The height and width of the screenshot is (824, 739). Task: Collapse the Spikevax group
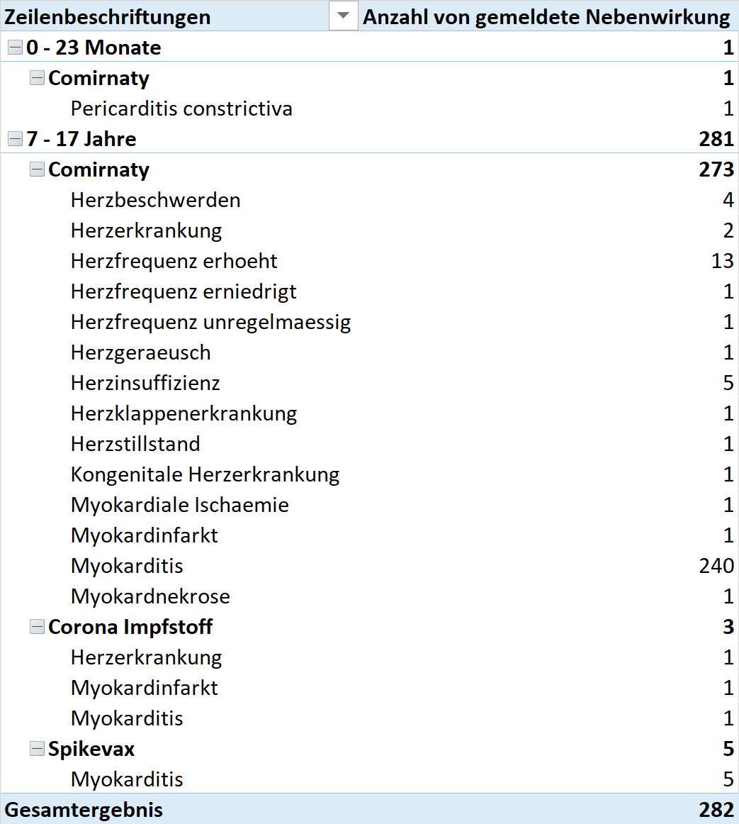click(37, 748)
